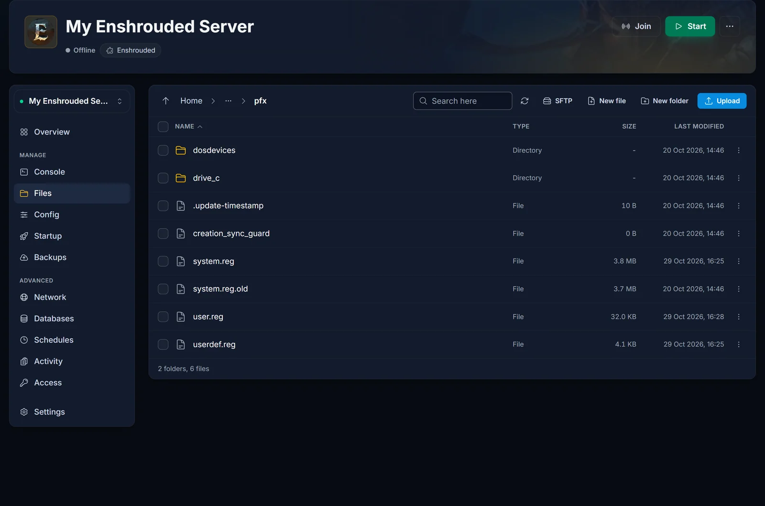Viewport: 765px width, 506px height.
Task: Click the refresh file list icon
Action: (x=525, y=101)
